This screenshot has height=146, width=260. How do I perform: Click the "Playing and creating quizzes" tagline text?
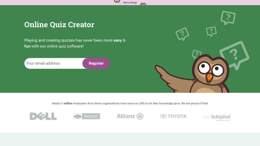(75, 43)
